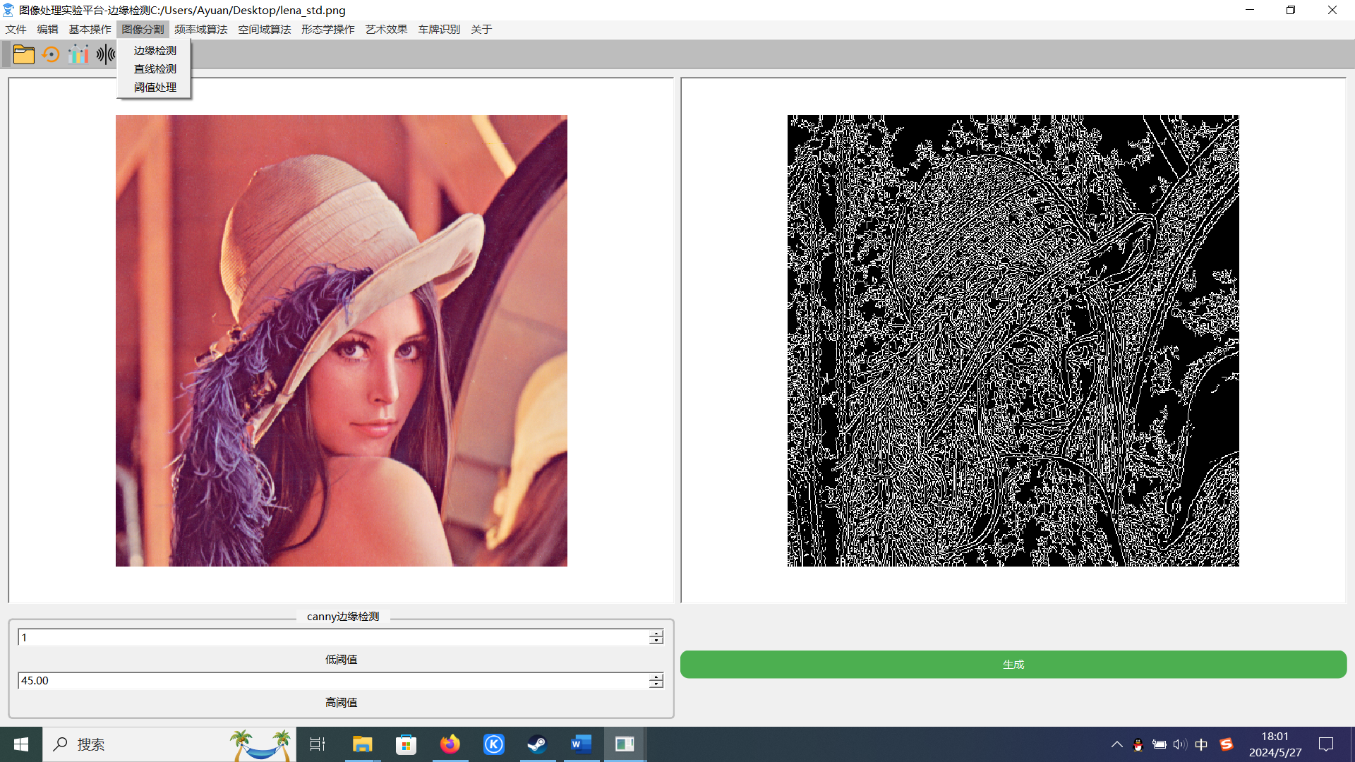Click the low threshold input field
This screenshot has height=762, width=1355.
coord(332,638)
